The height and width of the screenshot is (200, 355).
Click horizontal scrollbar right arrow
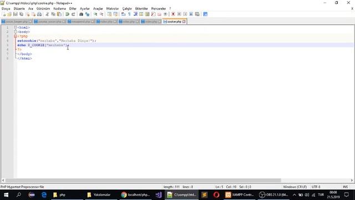point(352,180)
